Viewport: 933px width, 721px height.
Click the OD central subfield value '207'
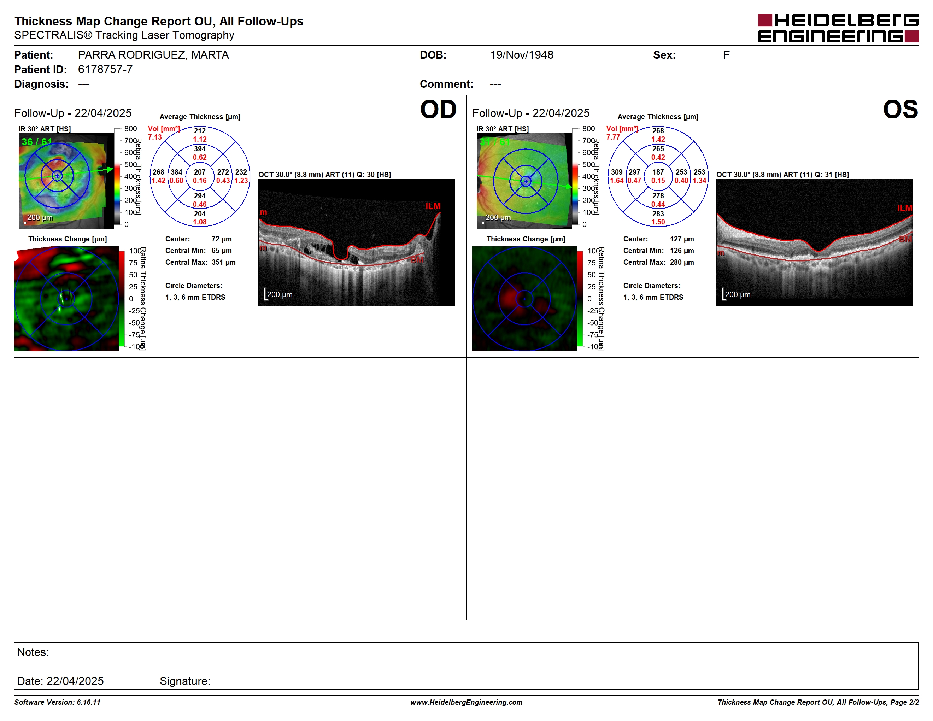(200, 172)
